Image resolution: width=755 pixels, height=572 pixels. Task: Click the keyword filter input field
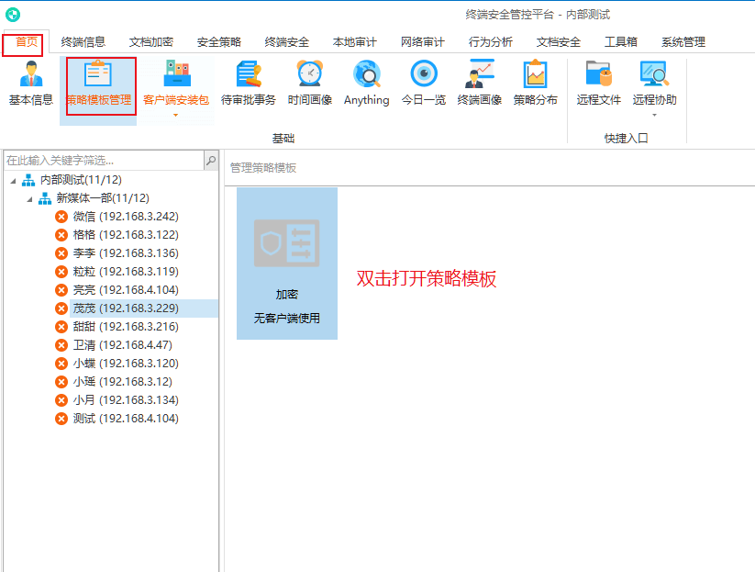pyautogui.click(x=104, y=160)
